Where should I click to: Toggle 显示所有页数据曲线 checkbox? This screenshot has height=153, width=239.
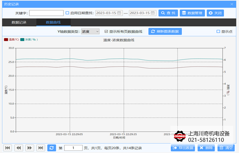click(106, 31)
